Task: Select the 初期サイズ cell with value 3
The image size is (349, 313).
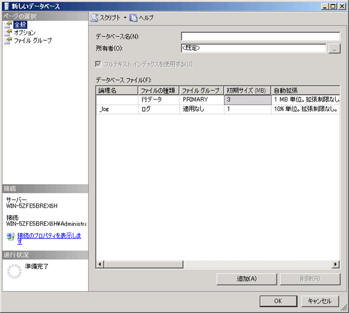Action: 247,100
